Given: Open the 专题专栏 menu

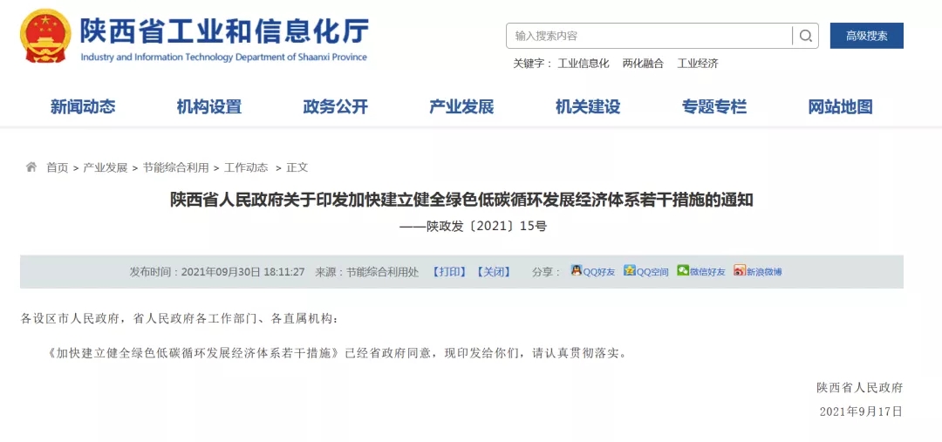Looking at the screenshot, I should click(x=713, y=107).
